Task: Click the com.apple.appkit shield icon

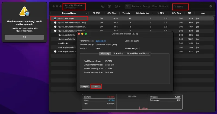Action: (x=55, y=51)
